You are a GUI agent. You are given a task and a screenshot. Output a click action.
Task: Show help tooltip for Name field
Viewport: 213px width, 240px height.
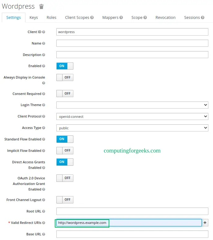(44, 44)
